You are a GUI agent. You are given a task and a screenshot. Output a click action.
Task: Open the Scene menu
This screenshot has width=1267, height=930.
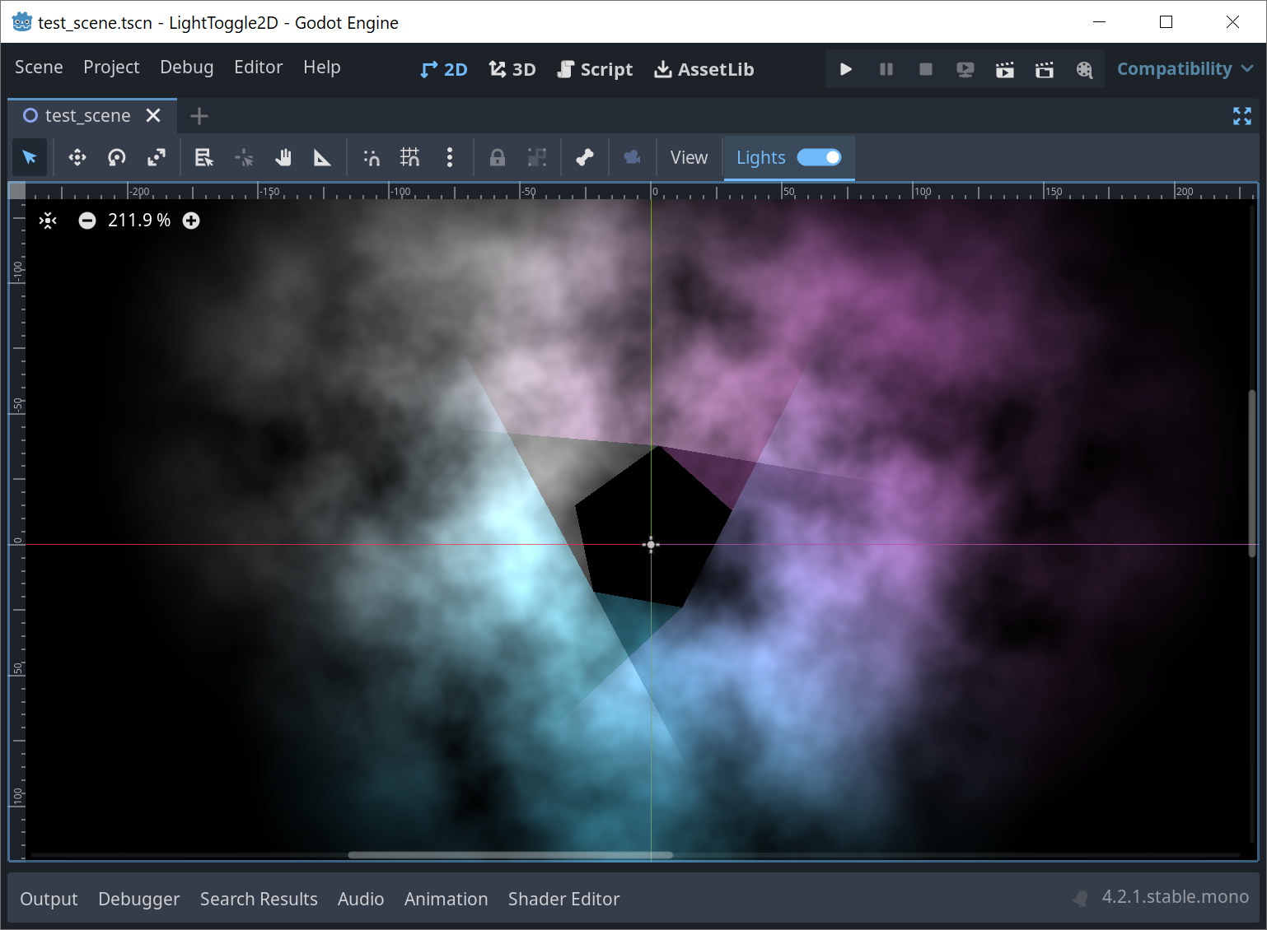point(39,67)
